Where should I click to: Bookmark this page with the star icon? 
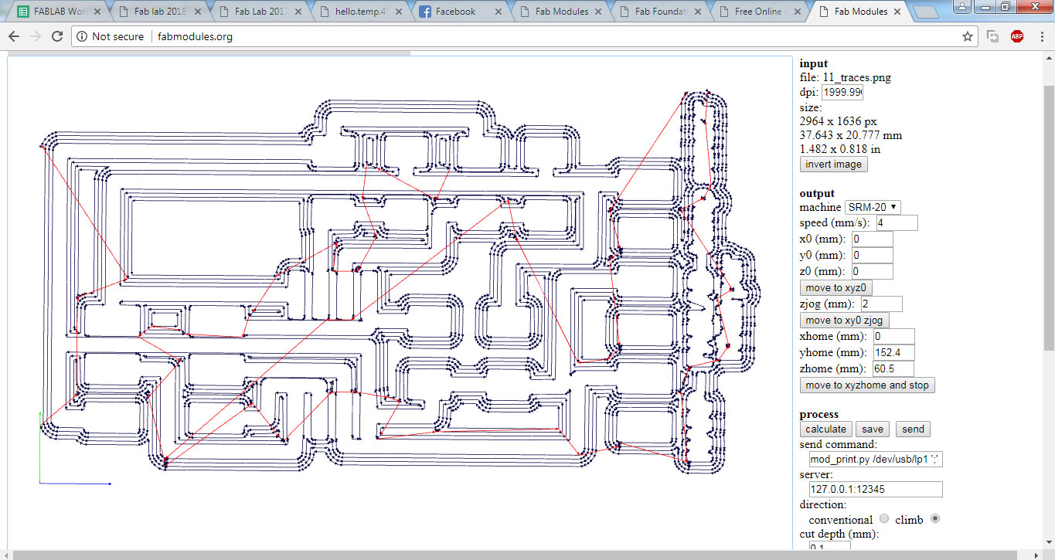[x=967, y=36]
